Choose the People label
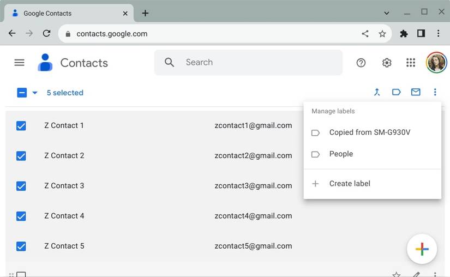 point(341,154)
